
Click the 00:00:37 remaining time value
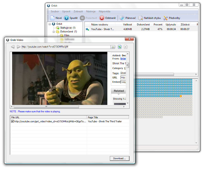(x=185, y=29)
